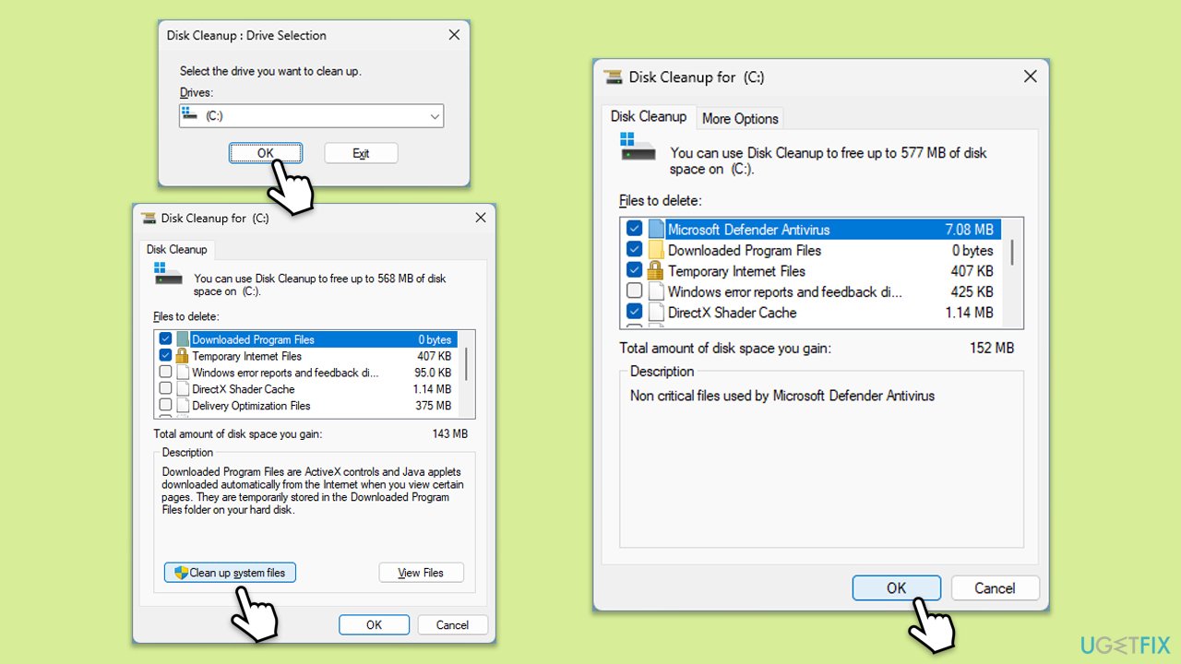The image size is (1181, 664).
Task: Close the Drive Selection dialog
Action: point(453,35)
